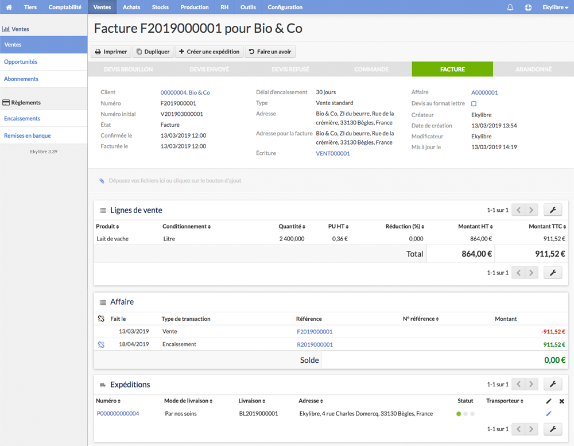Click the unletter icon on the Encaissement row
The height and width of the screenshot is (446, 574).
coord(101,344)
